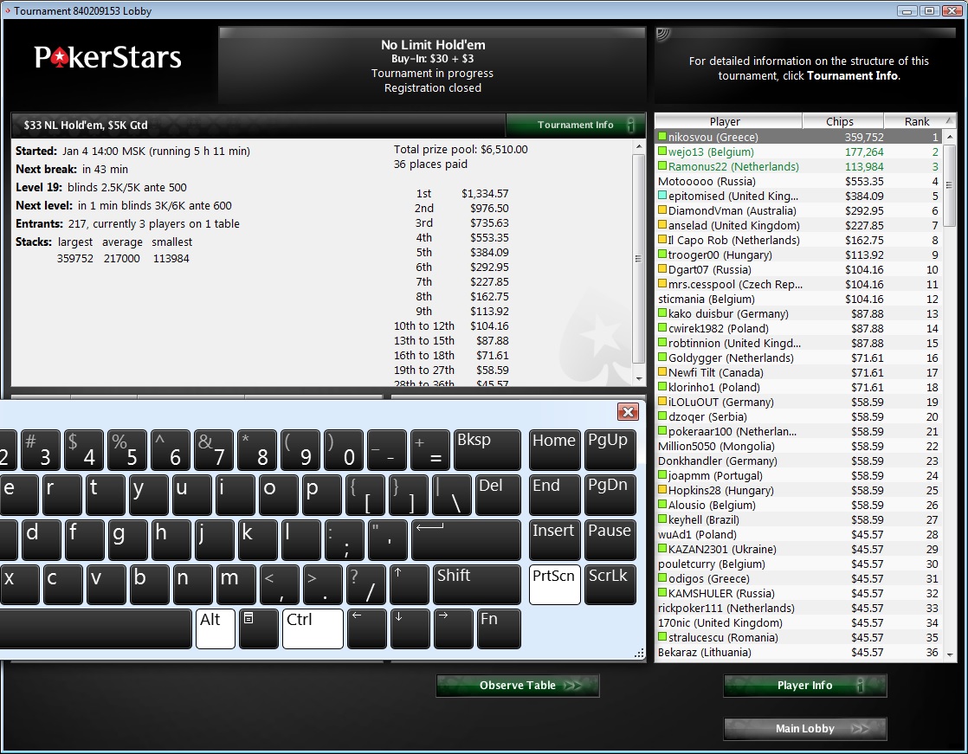This screenshot has width=968, height=754.
Task: Toggle the Ctrl key
Action: click(313, 628)
